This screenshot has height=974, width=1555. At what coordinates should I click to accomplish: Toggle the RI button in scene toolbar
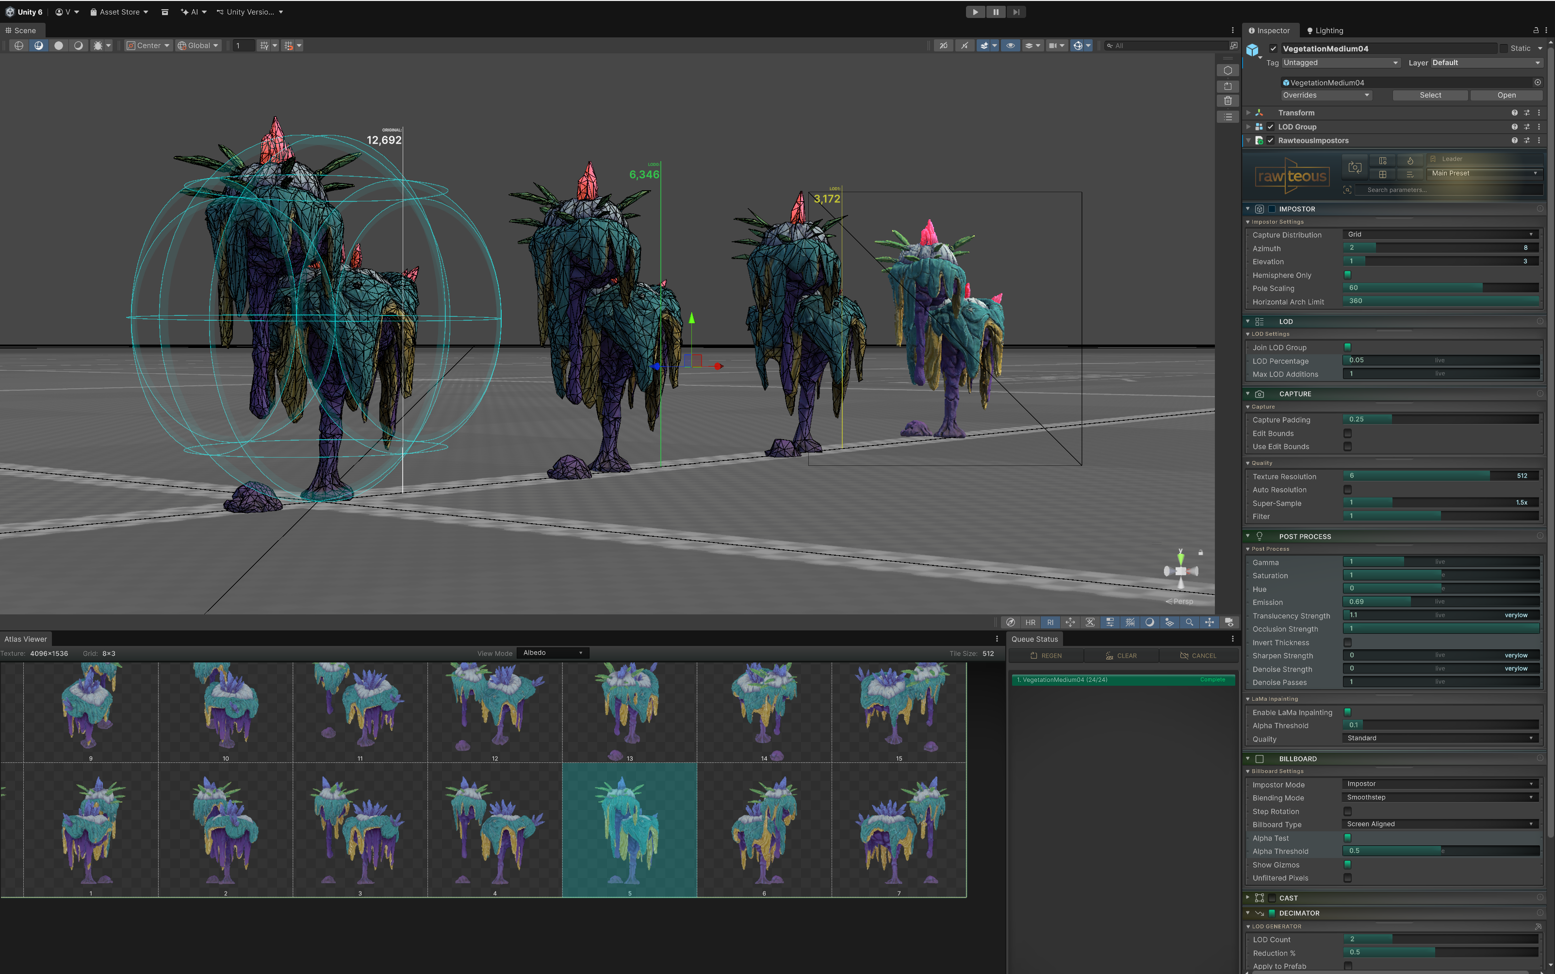(1050, 622)
